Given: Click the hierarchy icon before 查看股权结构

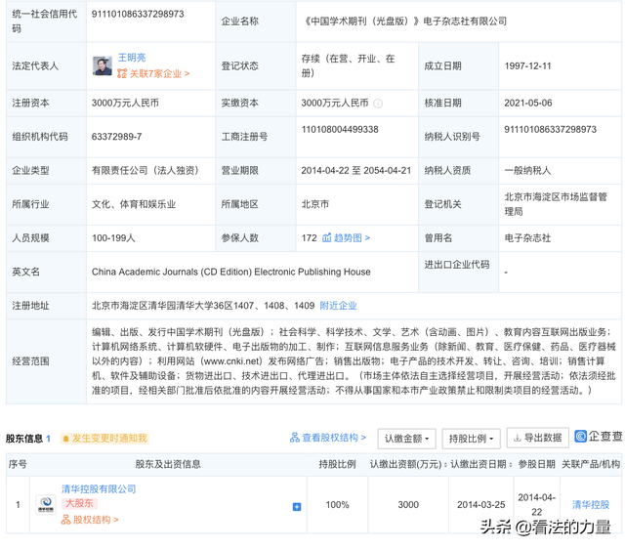Looking at the screenshot, I should pos(295,438).
